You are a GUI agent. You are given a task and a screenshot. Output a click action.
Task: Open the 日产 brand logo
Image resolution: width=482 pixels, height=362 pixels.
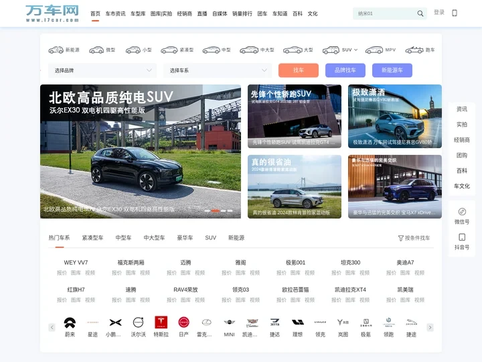183,322
